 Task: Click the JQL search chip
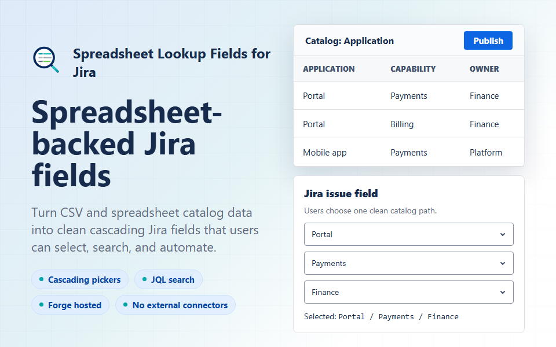click(169, 280)
